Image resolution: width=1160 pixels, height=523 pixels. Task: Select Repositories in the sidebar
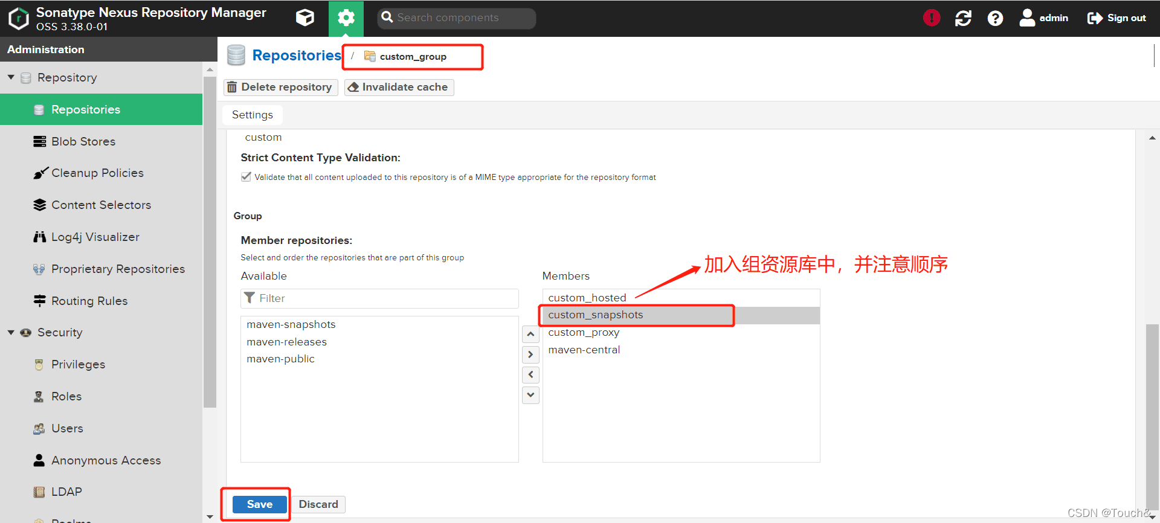tap(101, 109)
